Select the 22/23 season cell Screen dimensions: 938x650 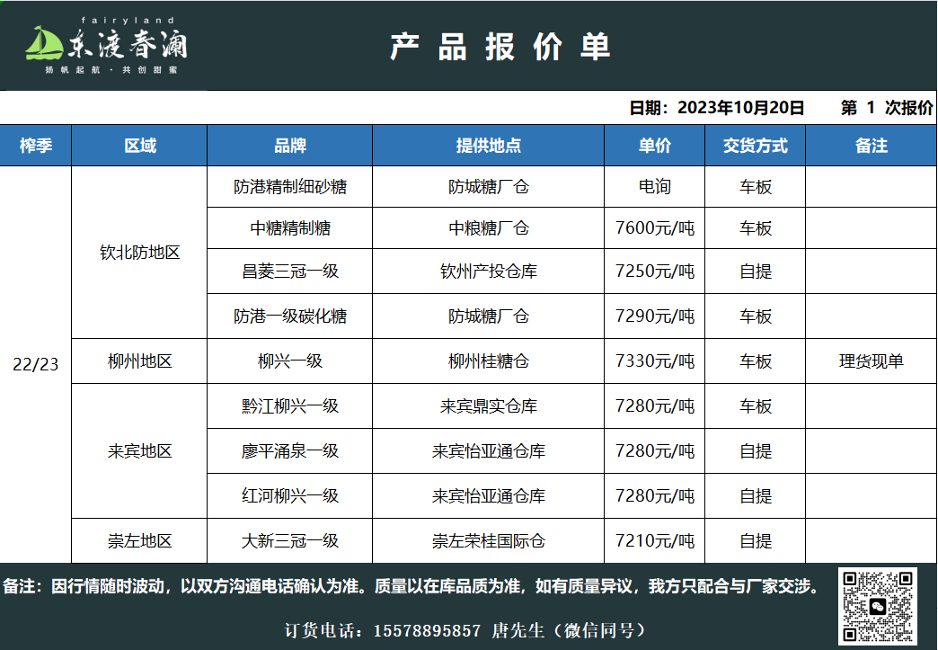pyautogui.click(x=36, y=364)
